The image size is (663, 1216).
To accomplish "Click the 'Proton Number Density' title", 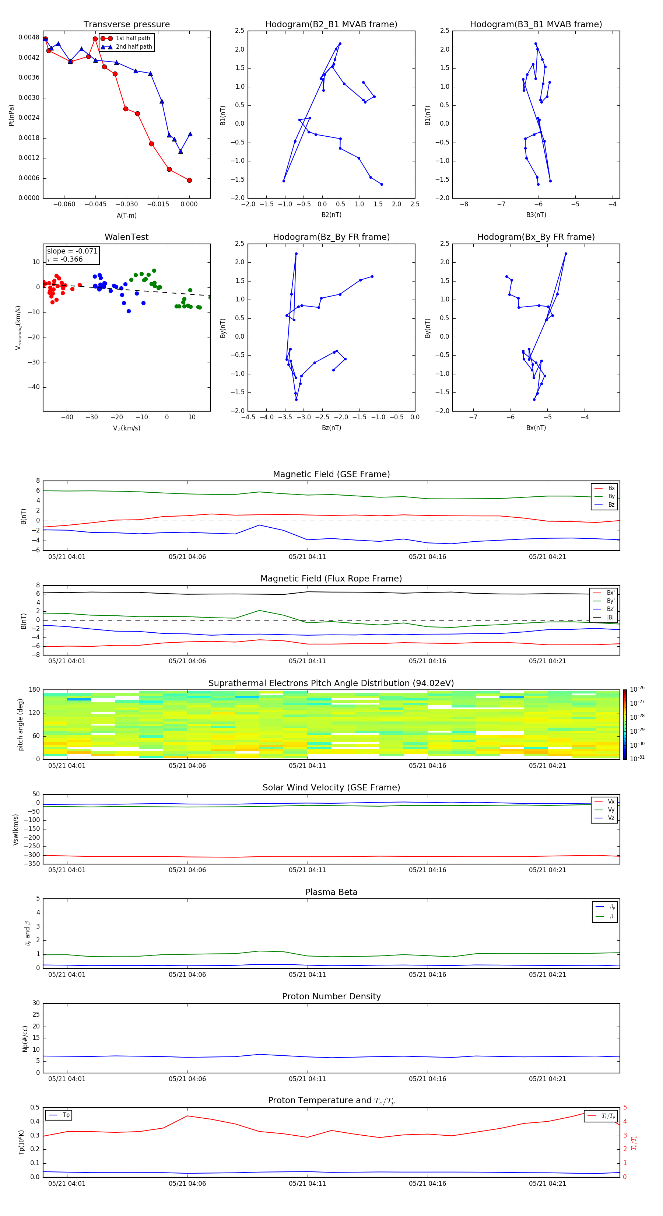I will (x=331, y=997).
